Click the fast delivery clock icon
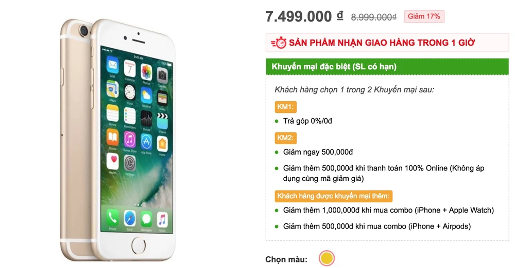Image resolution: width=515 pixels, height=268 pixels. tap(279, 43)
